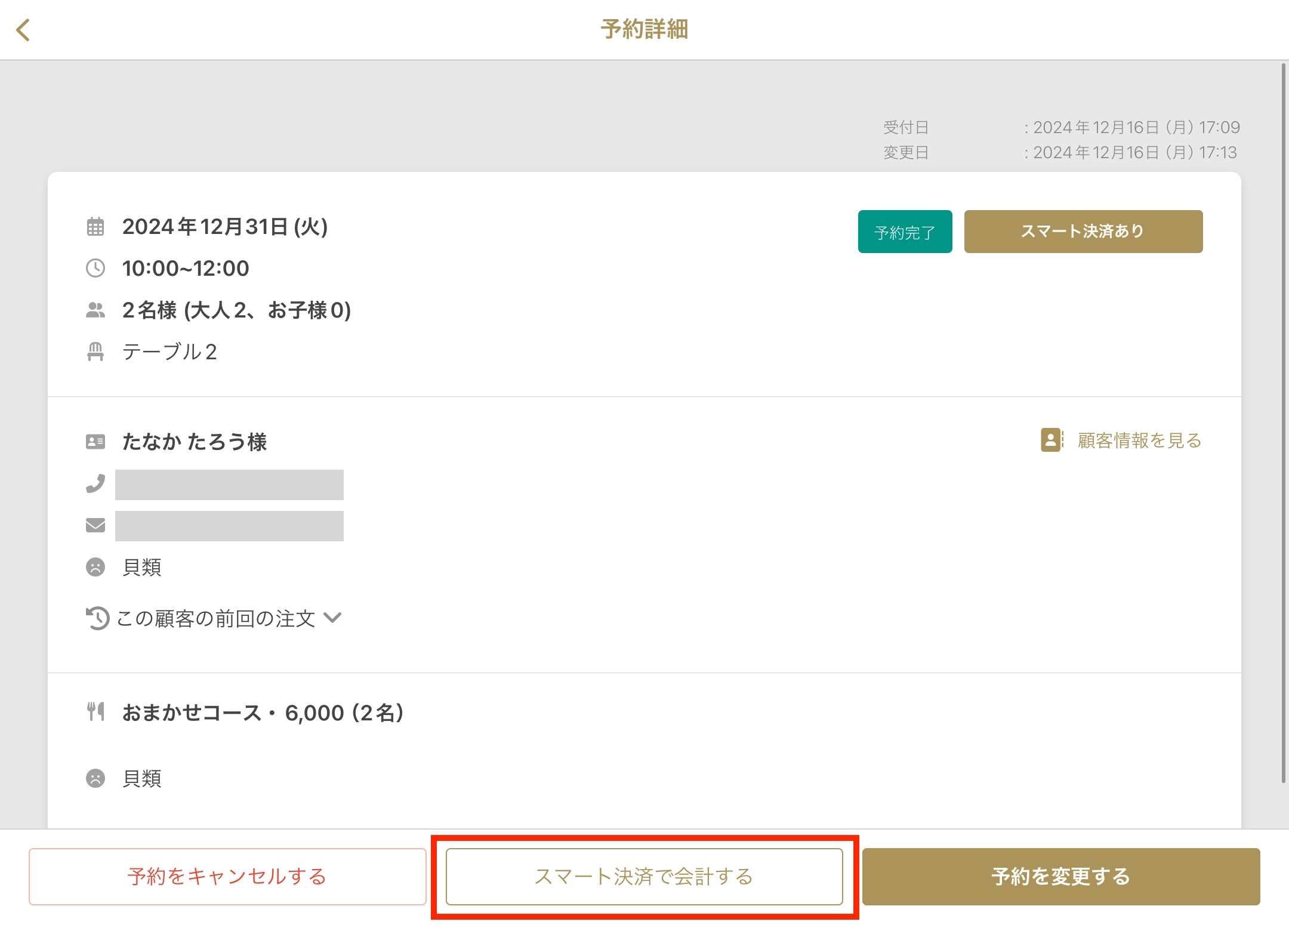Click the スマート決済あり badge
Viewport: 1289px width, 943px height.
click(x=1083, y=232)
